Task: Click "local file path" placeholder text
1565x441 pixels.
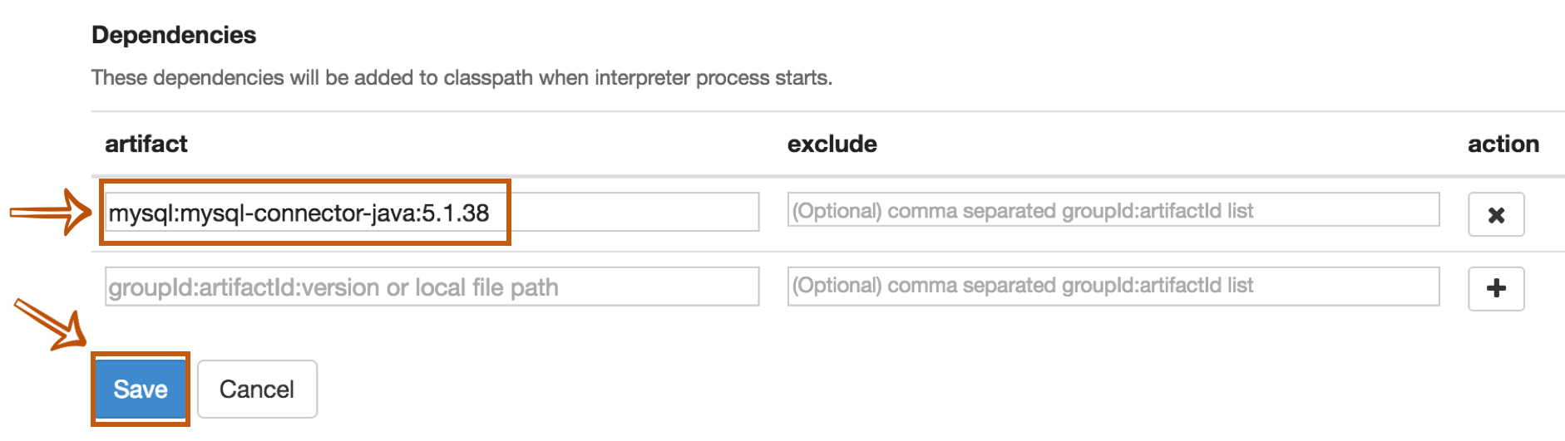Action: pos(486,287)
